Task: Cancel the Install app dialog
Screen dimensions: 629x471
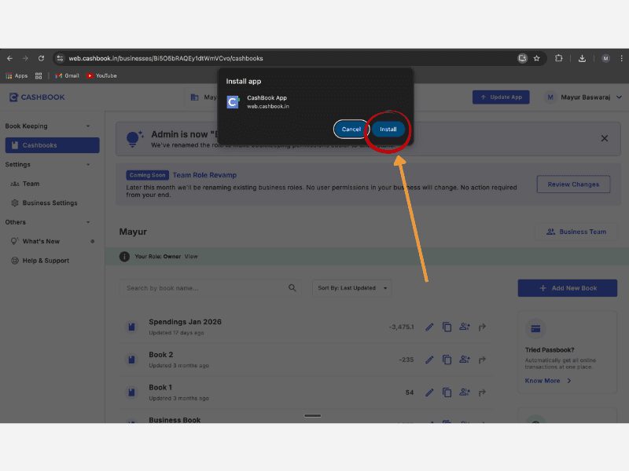Action: [x=351, y=130]
